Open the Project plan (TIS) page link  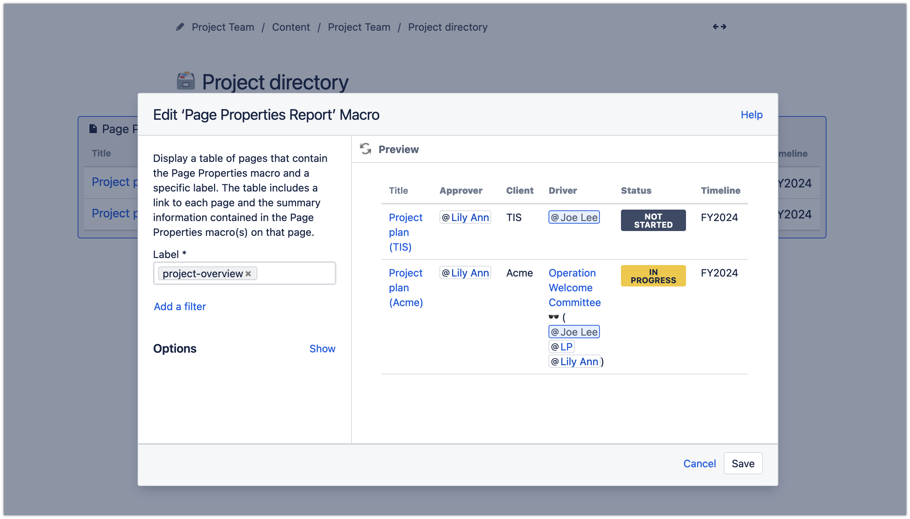pyautogui.click(x=405, y=232)
